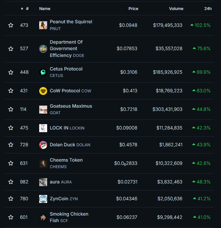The height and width of the screenshot is (228, 221).
Task: Sort table by Volume column header
Action: pos(176,9)
